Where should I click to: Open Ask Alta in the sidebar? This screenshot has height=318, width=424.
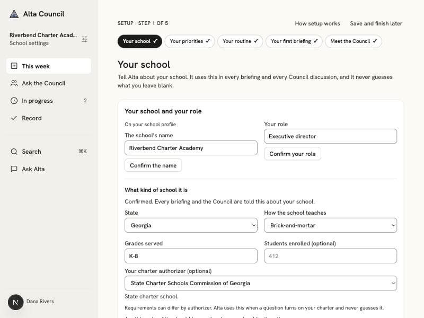click(49, 169)
